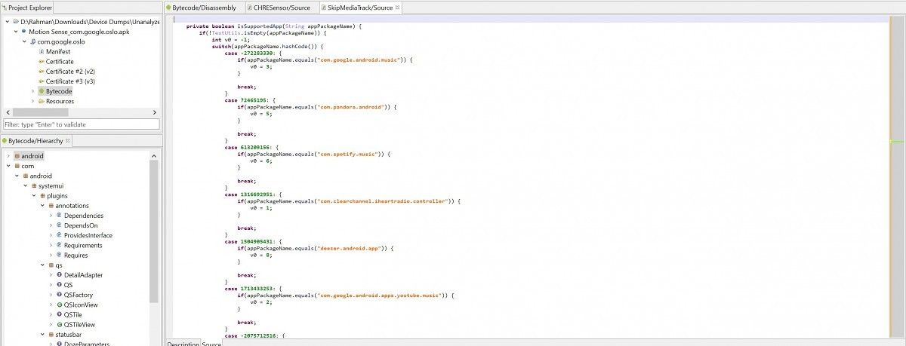906x346 pixels.
Task: Collapse the qs package node
Action: 42,265
